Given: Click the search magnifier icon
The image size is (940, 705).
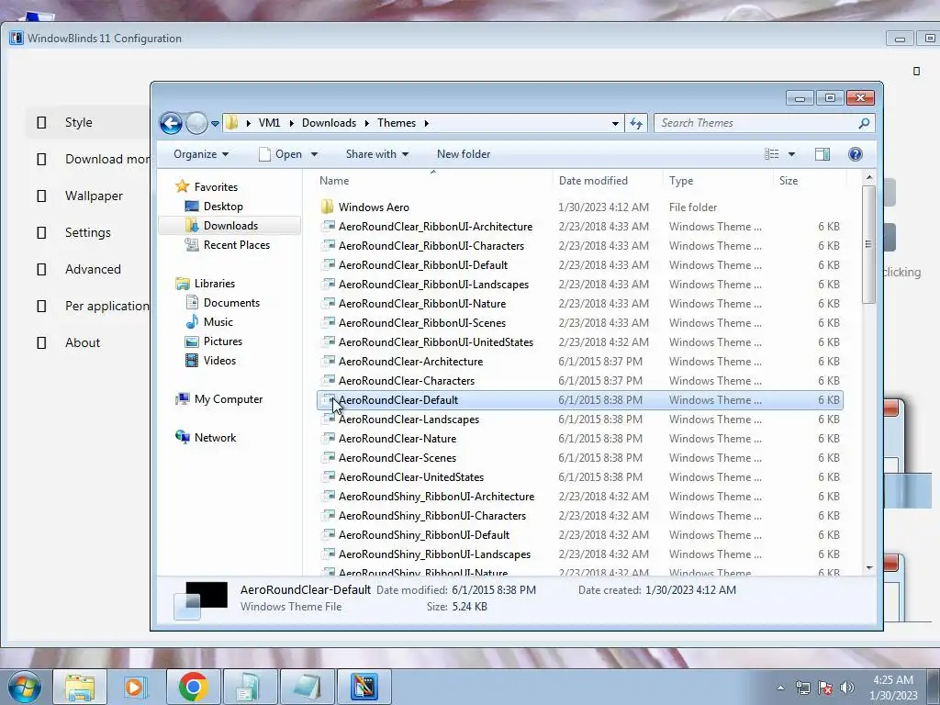Looking at the screenshot, I should pyautogui.click(x=864, y=123).
